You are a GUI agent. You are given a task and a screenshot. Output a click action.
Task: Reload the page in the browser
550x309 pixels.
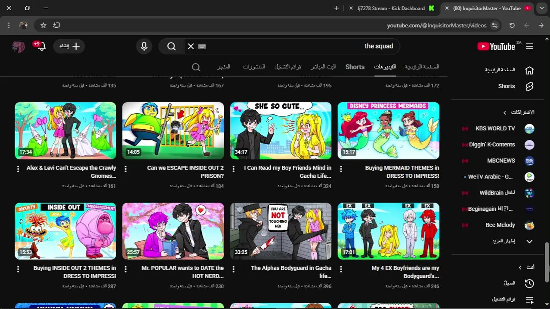click(x=512, y=25)
